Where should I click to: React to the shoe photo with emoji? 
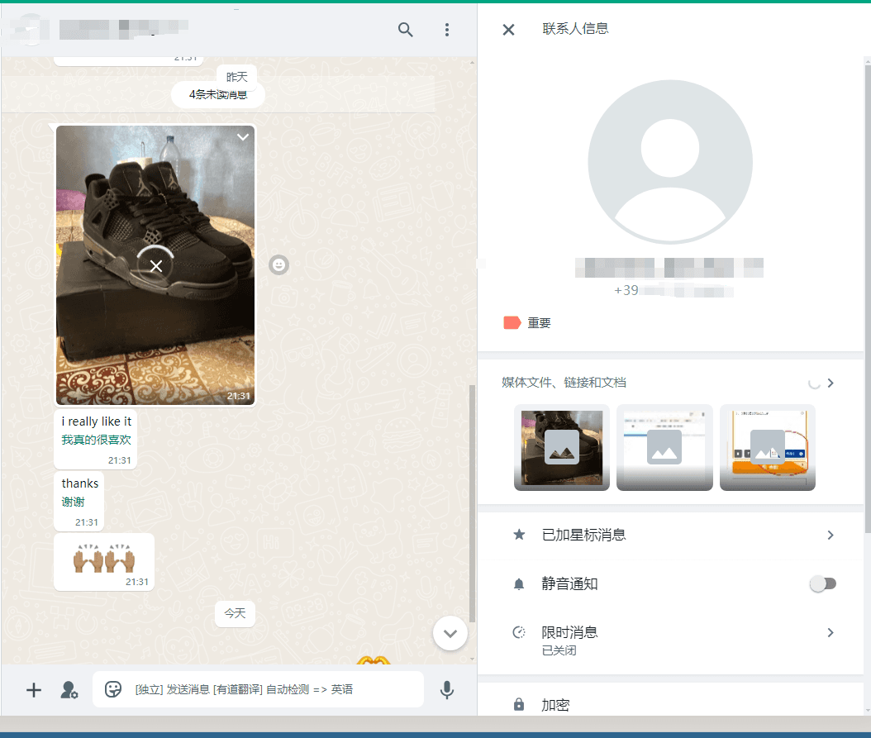click(x=279, y=265)
